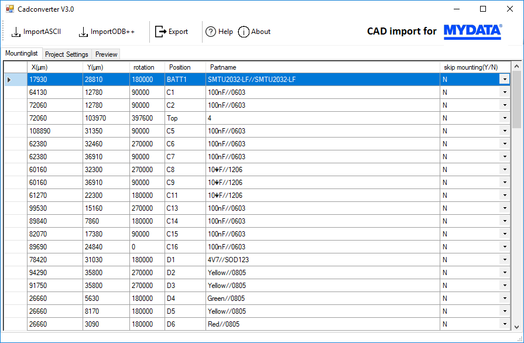524x343 pixels.
Task: Click the scrollbar down arrow
Action: [x=516, y=327]
